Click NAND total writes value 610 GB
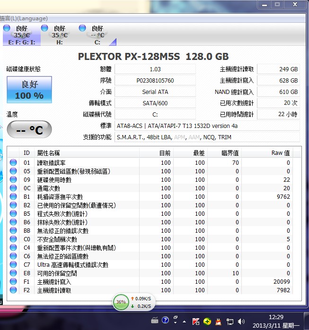309x330 pixels. tap(278, 92)
